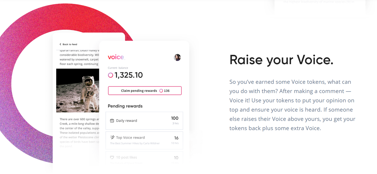Screen dimensions: 377x174
Task: Click the Back to feed chevron arrow
Action: (x=60, y=44)
